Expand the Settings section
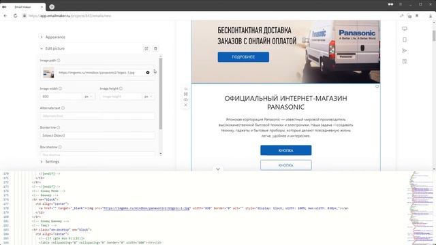The width and height of the screenshot is (436, 245). coord(50,161)
